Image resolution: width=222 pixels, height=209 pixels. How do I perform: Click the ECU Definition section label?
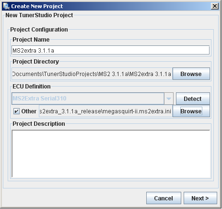pyautogui.click(x=32, y=86)
